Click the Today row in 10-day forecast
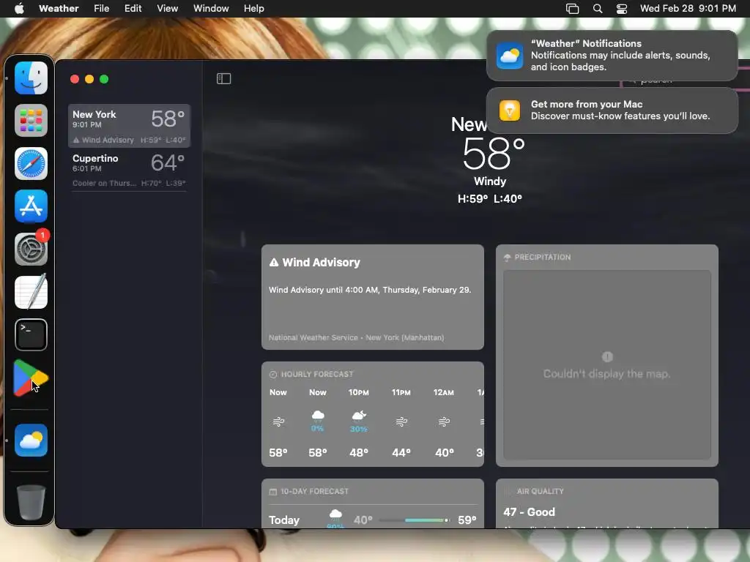 373,520
